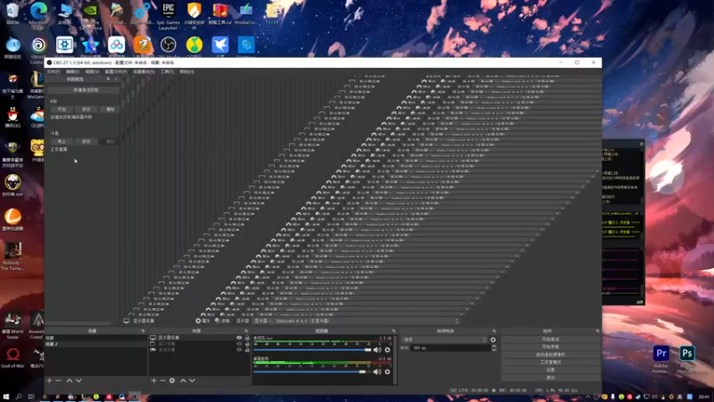The height and width of the screenshot is (402, 714).
Task: Mute the microphone Aux speaker icon
Action: [x=377, y=350]
